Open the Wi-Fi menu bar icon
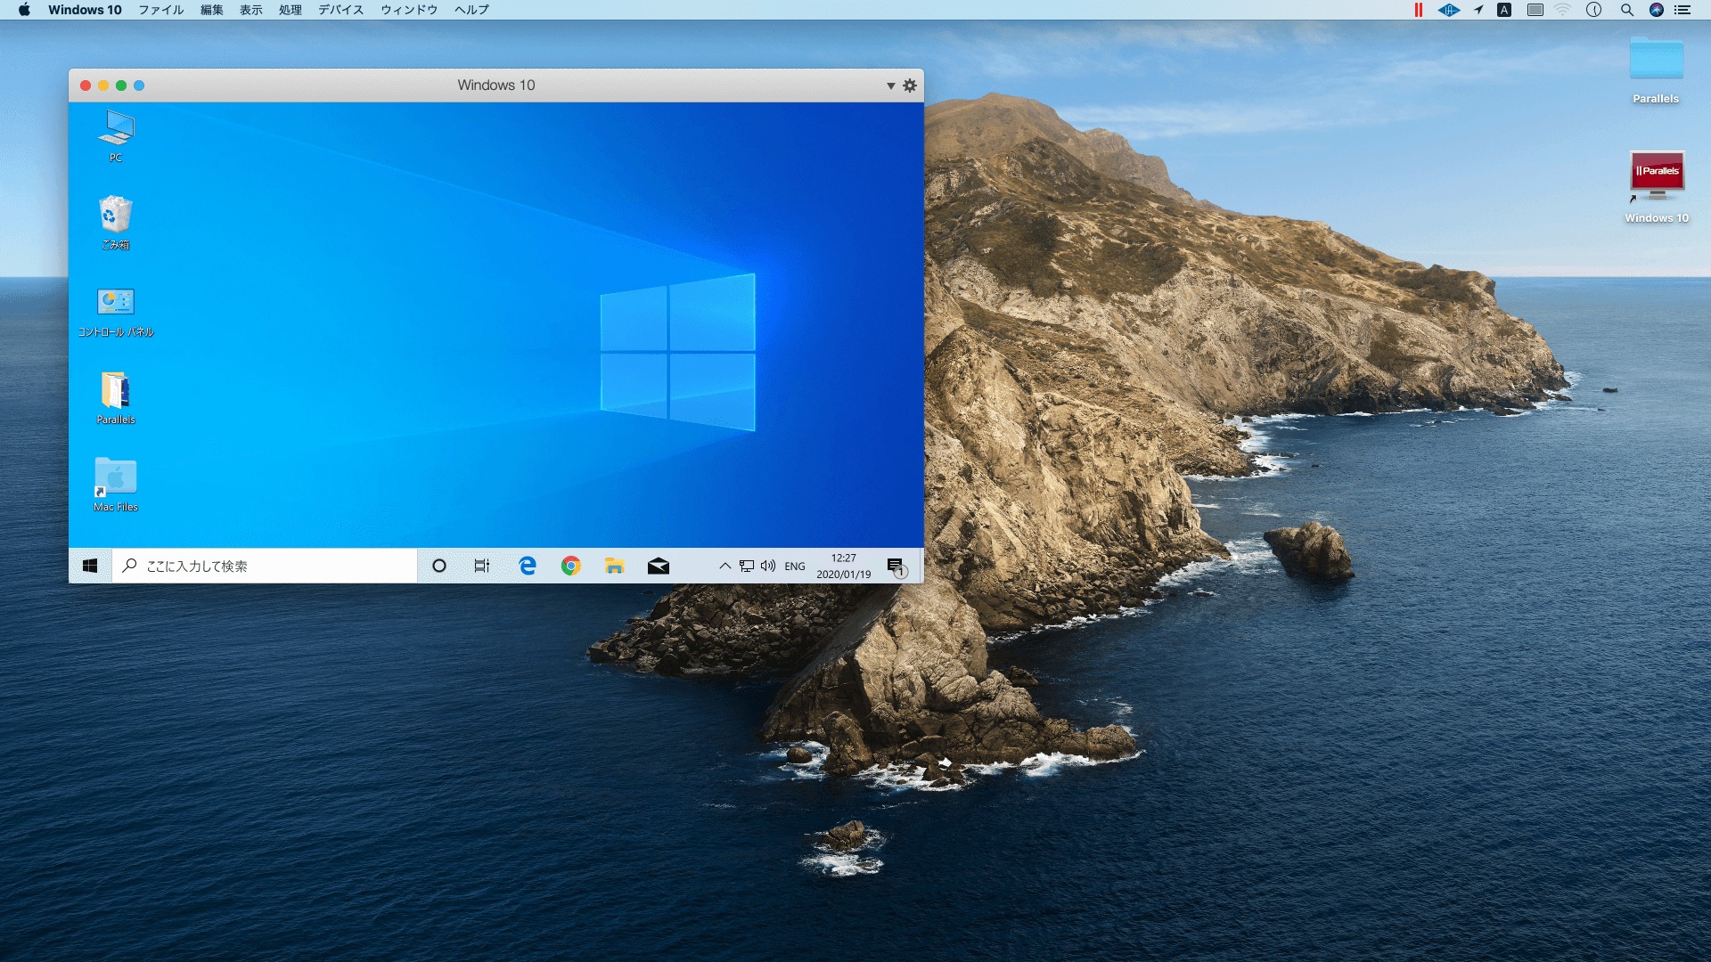 1563,10
